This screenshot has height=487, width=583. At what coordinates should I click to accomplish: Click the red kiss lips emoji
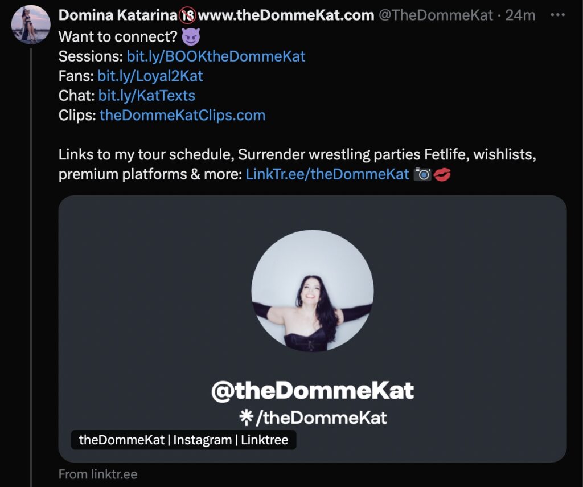click(442, 174)
